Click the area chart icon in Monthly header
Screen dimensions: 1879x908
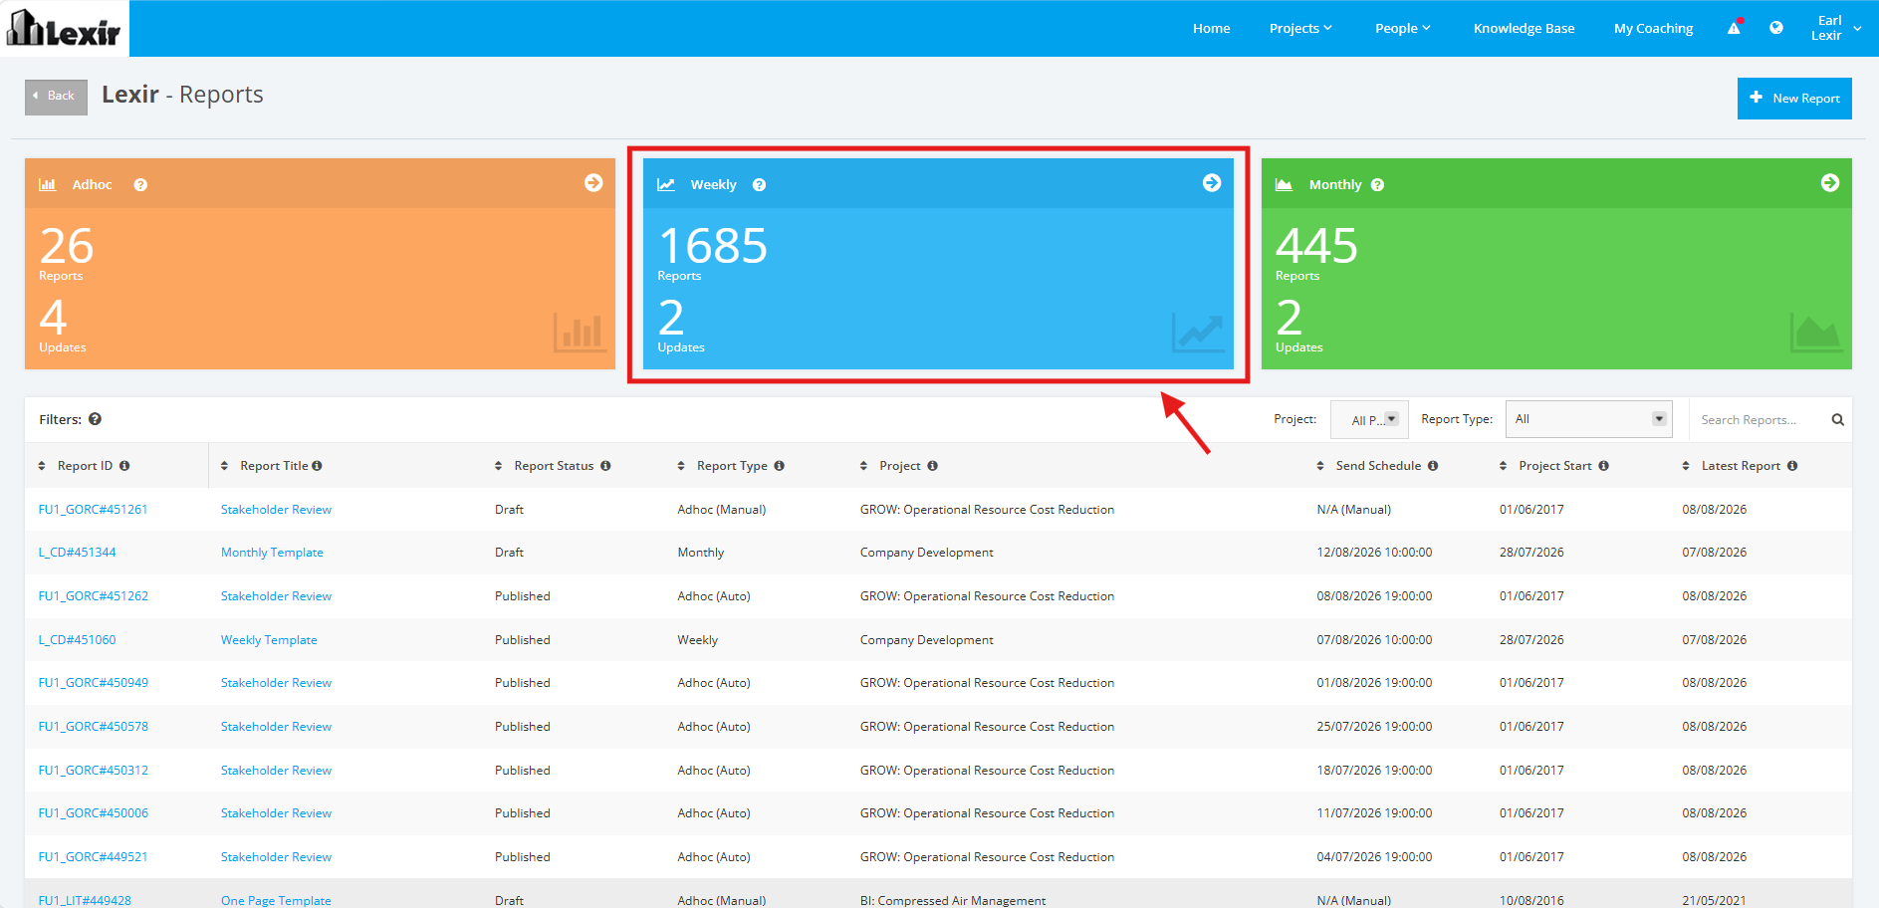tap(1285, 184)
